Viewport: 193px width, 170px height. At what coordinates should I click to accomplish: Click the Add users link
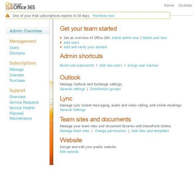71,42
